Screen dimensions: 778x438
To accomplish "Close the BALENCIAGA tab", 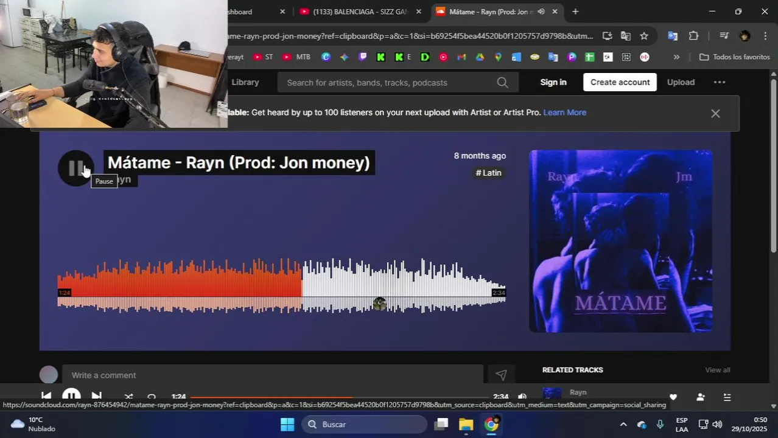I will [x=418, y=12].
